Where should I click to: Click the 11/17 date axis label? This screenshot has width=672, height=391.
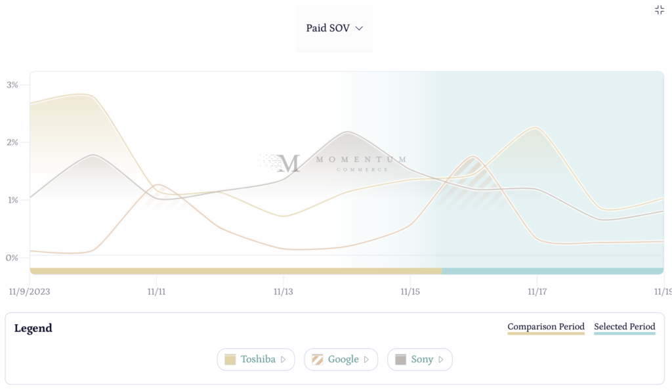(x=537, y=290)
